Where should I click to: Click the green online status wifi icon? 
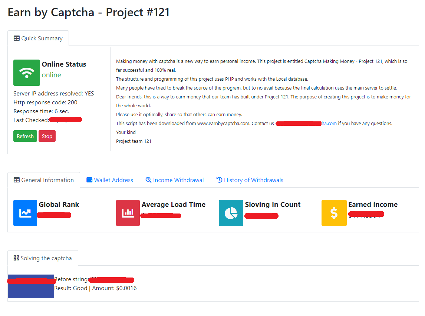click(x=26, y=73)
